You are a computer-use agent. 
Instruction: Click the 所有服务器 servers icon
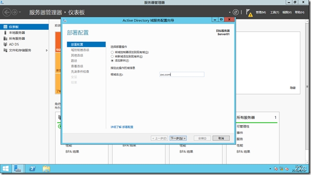coord(5,38)
